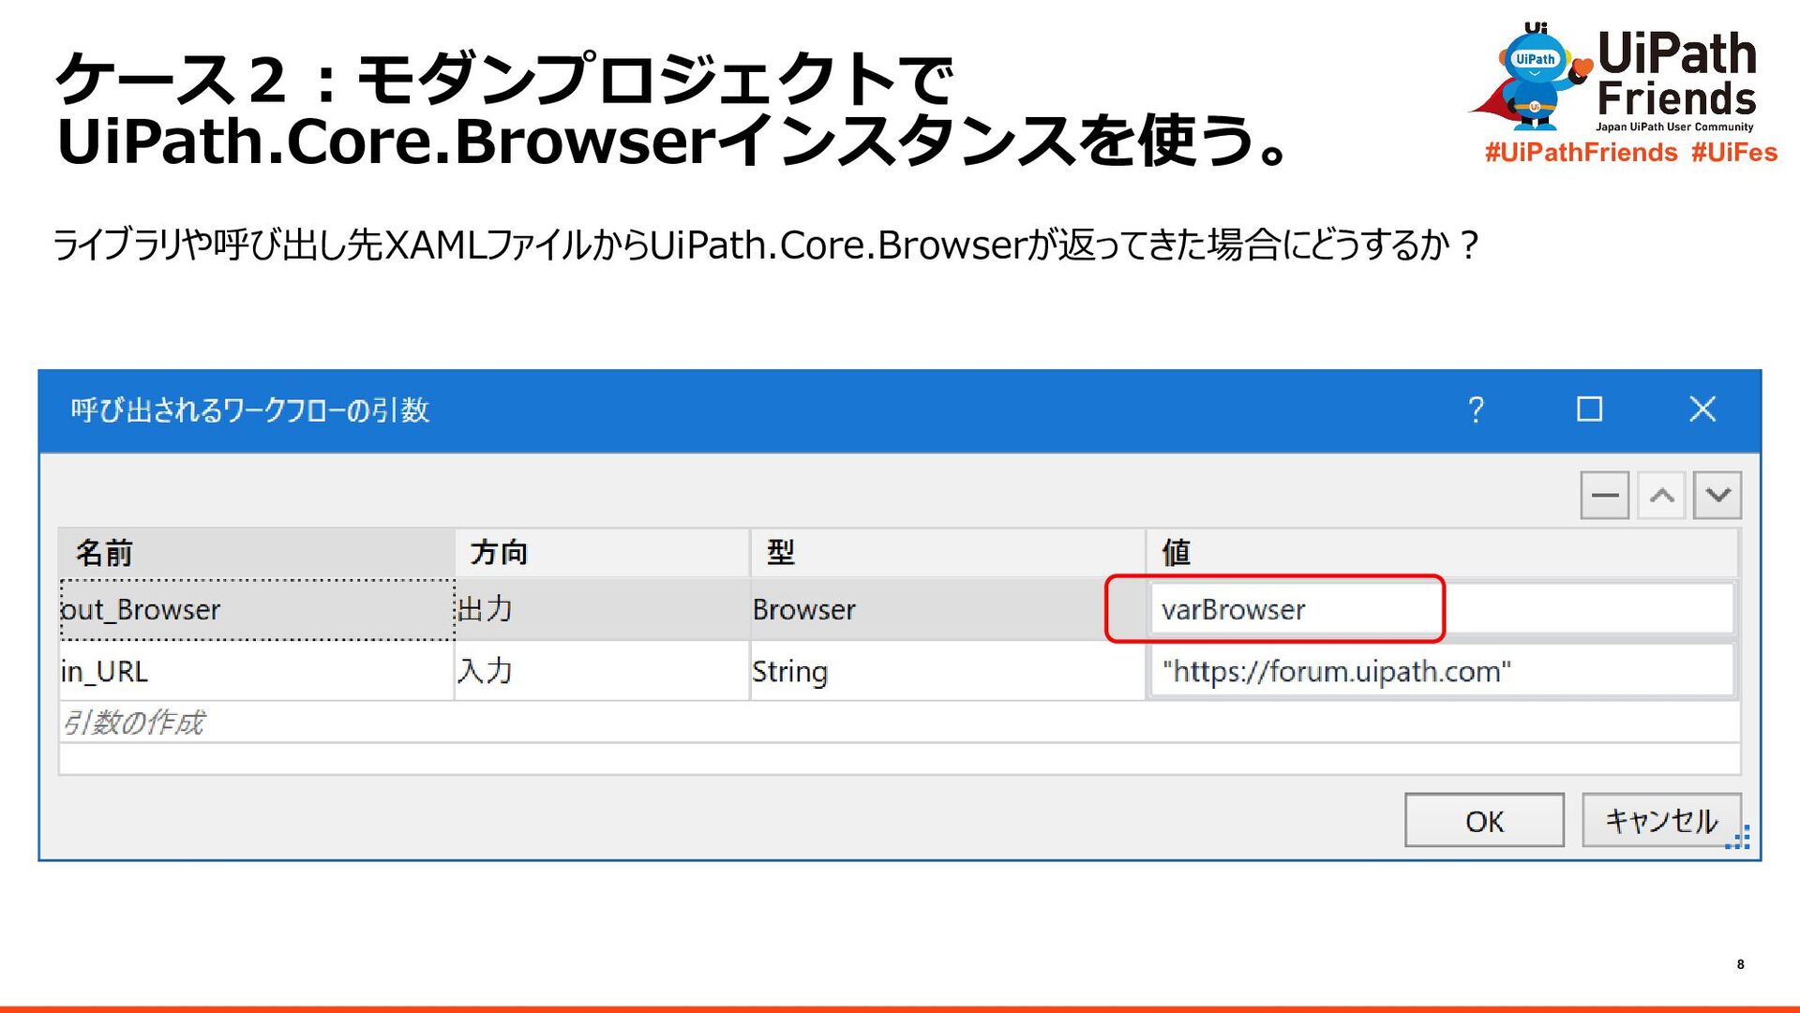The height and width of the screenshot is (1013, 1800).
Task: Click the dialog resize grip corner
Action: tap(1739, 838)
